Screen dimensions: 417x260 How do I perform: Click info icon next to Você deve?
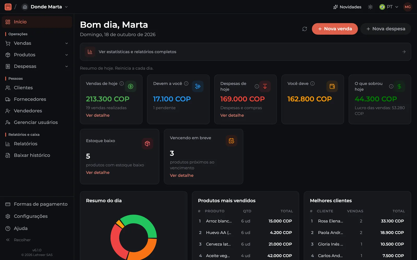(x=312, y=83)
